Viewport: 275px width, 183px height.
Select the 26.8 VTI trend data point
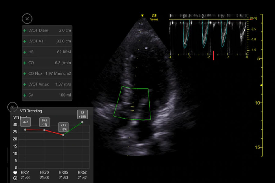coord(25,130)
